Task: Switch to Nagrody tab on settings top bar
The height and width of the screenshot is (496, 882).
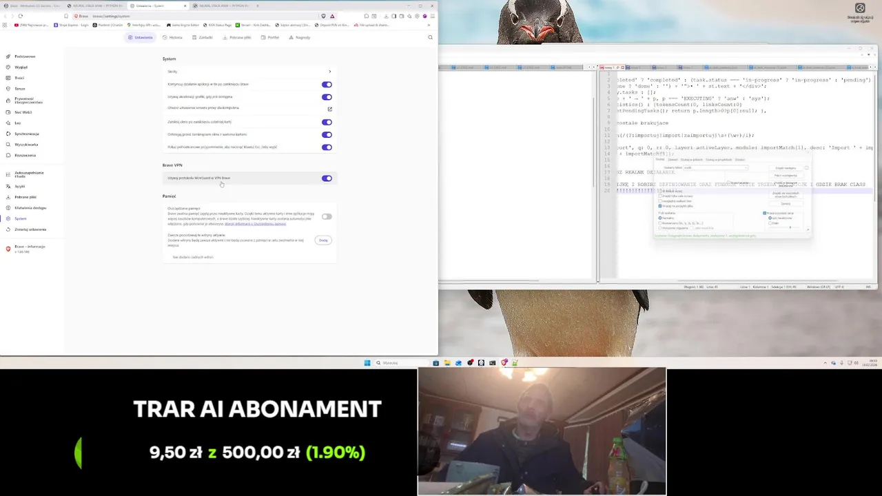Action: coord(300,37)
